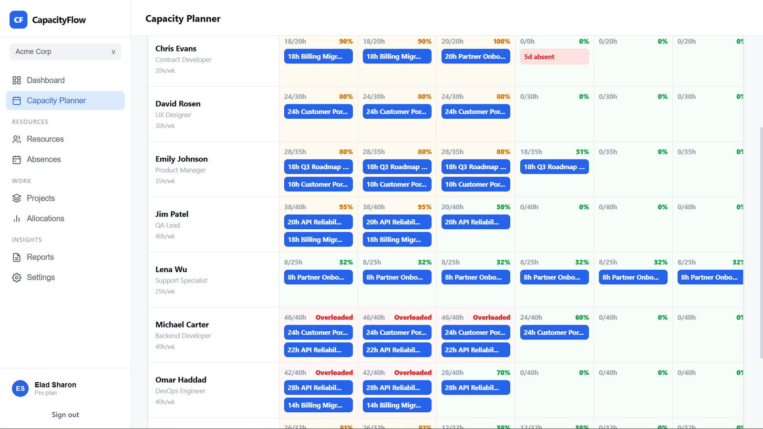Click the Projects layers icon
The height and width of the screenshot is (429, 763).
pos(17,198)
